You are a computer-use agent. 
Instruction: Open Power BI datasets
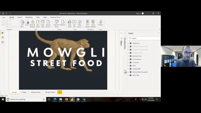(32, 24)
